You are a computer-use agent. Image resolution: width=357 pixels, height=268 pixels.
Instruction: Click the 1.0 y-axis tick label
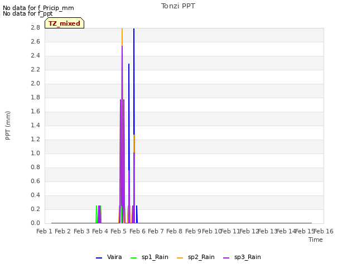coord(35,153)
